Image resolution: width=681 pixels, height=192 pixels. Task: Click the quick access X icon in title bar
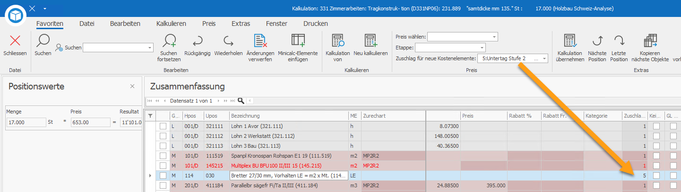pos(32,8)
